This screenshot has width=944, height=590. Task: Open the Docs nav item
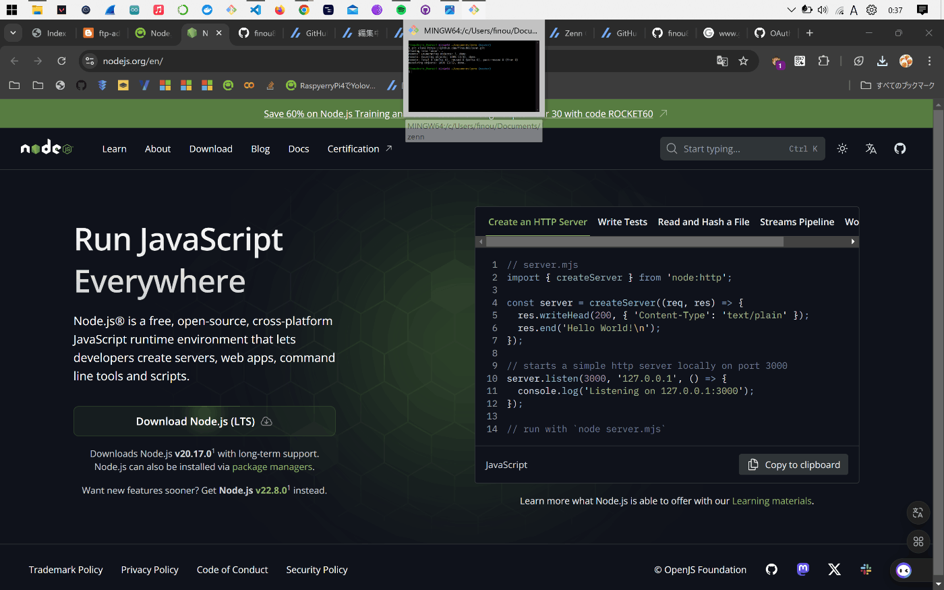[299, 149]
